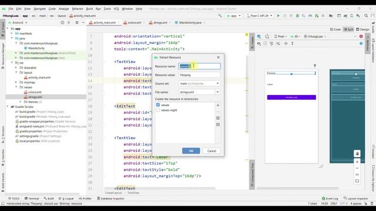Viewport: 376px width, 211px height.
Task: Zoom out with minus icon in design view
Action: tap(357, 168)
